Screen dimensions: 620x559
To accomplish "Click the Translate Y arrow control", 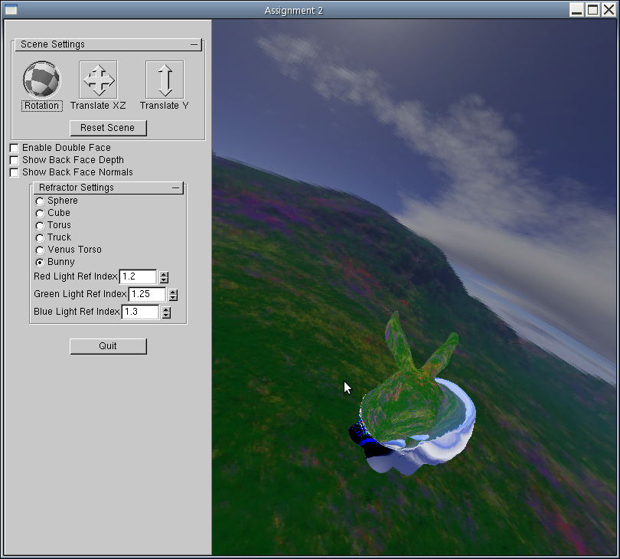I will pos(165,80).
